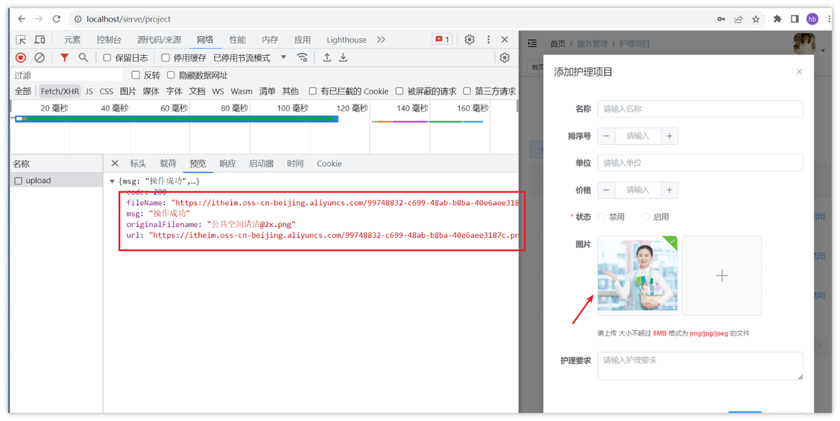The width and height of the screenshot is (840, 421).
Task: Toggle device toolbar icon in DevTools
Action: 40,39
